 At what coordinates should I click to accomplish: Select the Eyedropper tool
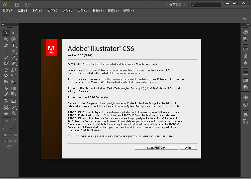coord(6,94)
